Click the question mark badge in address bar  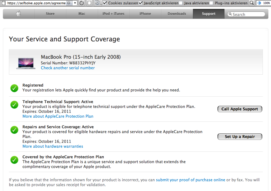pos(68,3)
